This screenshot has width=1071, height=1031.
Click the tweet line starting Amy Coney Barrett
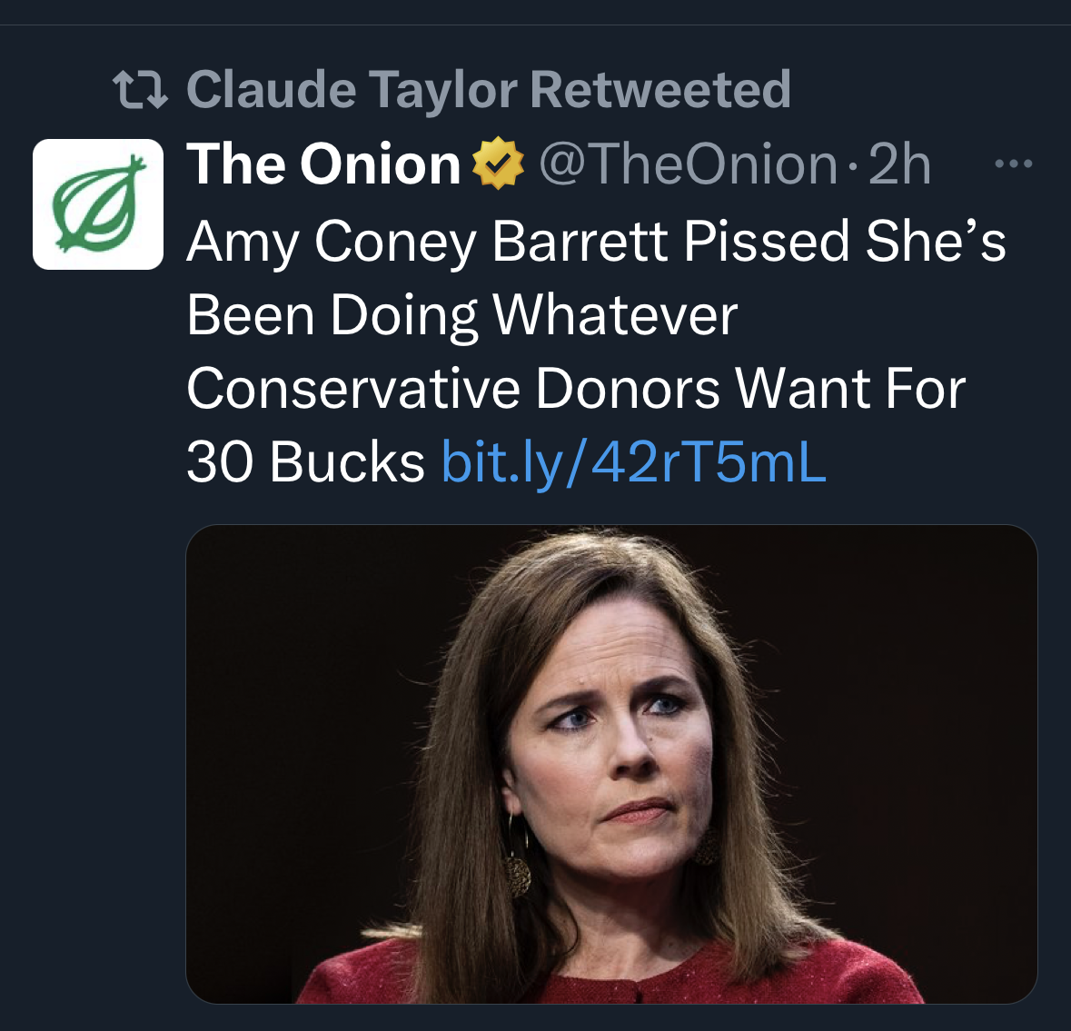596,242
